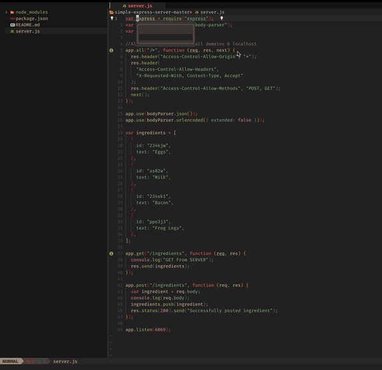
Task: Select server.js in the file tree
Action: [27, 31]
